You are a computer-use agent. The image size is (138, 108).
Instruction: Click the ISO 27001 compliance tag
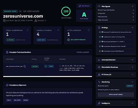pyautogui.click(x=17, y=100)
